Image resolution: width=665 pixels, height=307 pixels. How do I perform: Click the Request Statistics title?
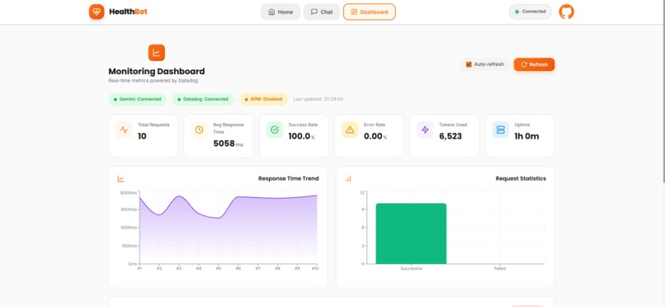tap(521, 178)
